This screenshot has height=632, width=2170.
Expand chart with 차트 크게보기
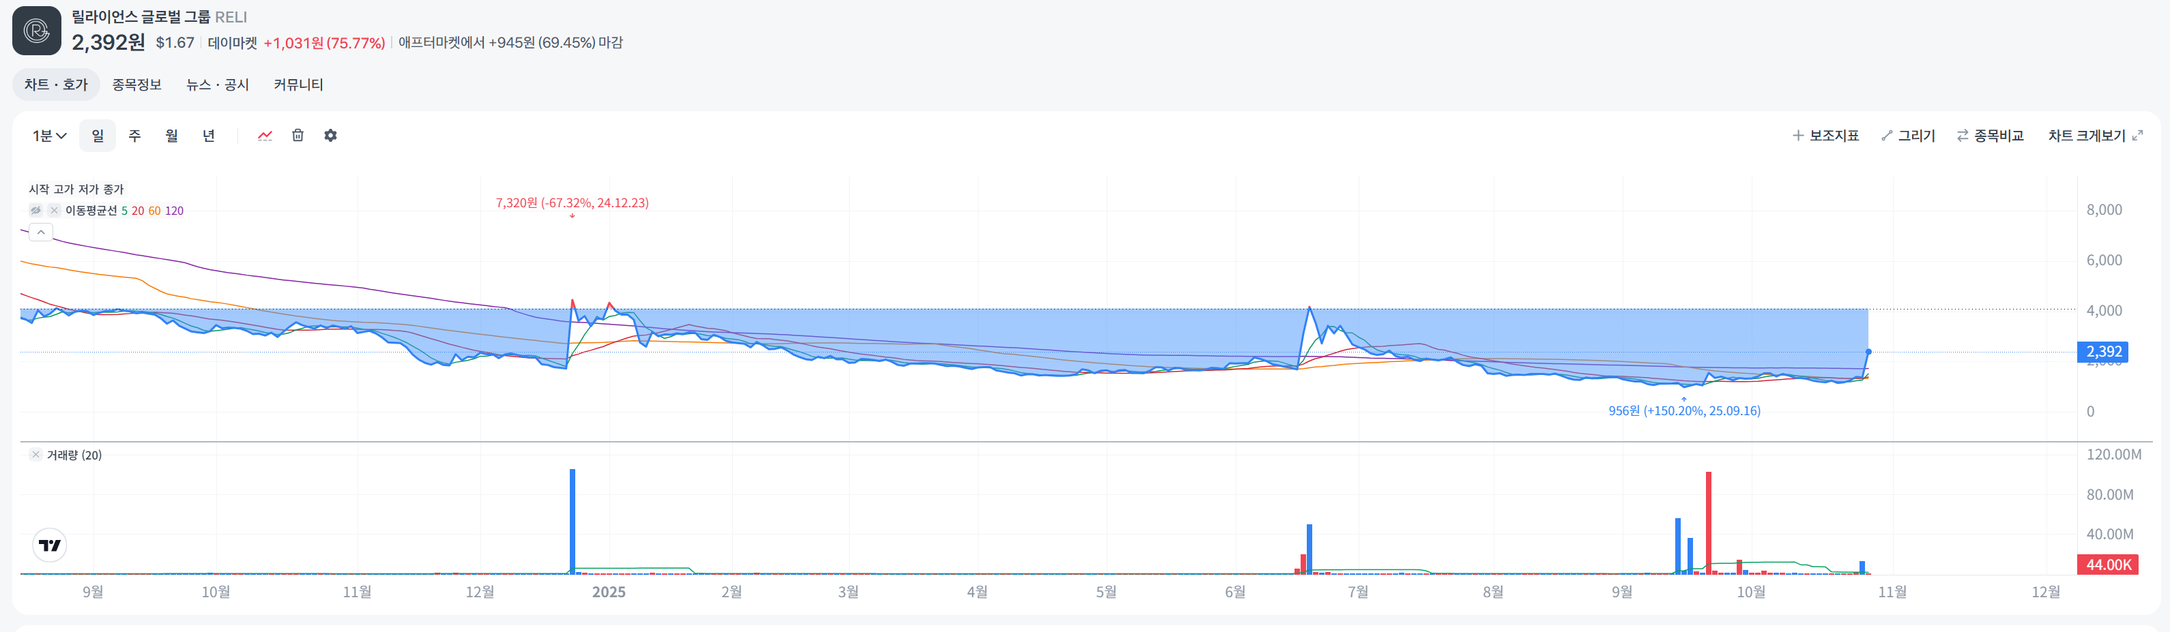click(2095, 136)
